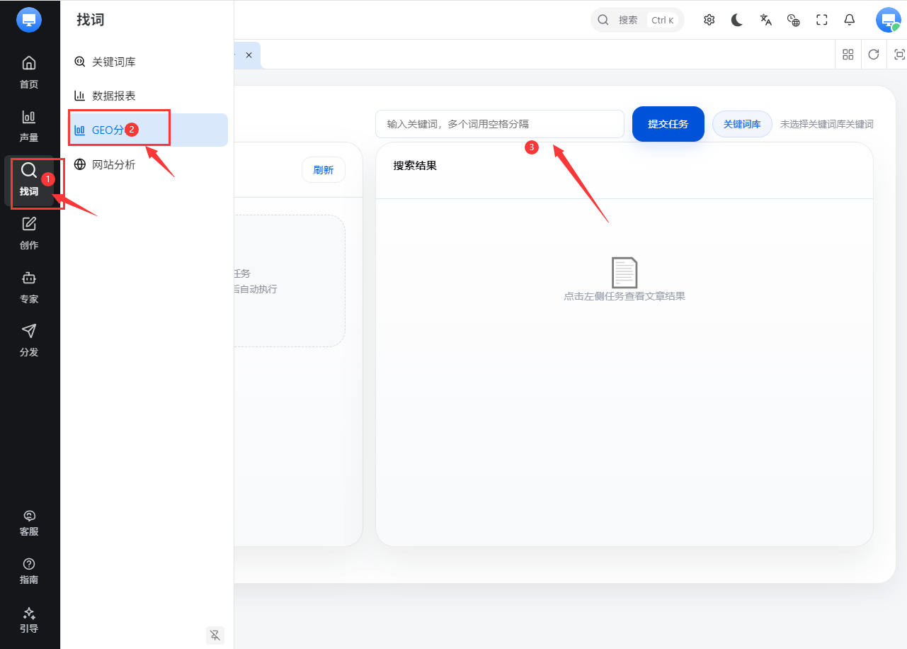
Task: Open the 指南 help guide icon
Action: [29, 571]
